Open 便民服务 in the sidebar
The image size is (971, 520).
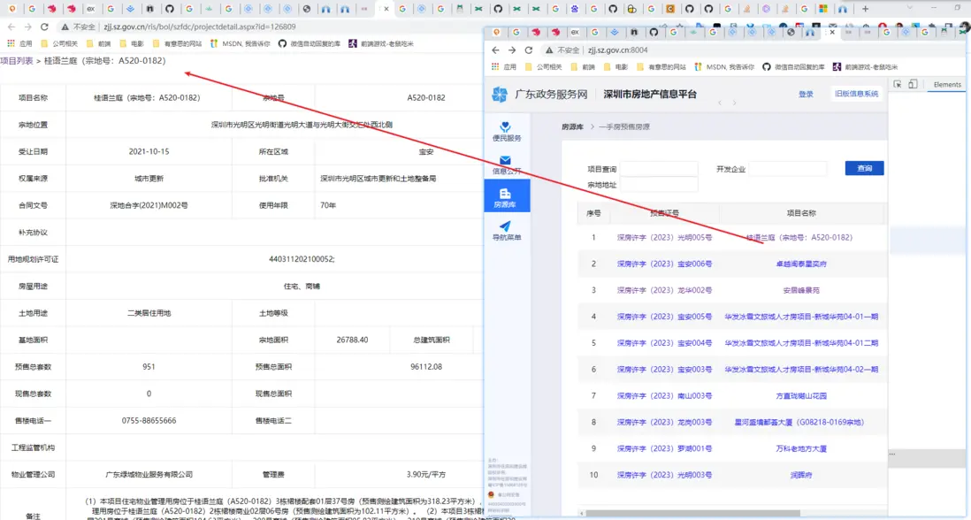point(507,132)
